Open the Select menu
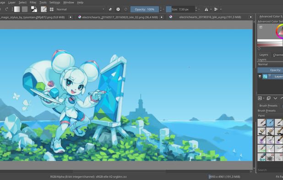283x180 pixels. pyautogui.click(x=22, y=3)
